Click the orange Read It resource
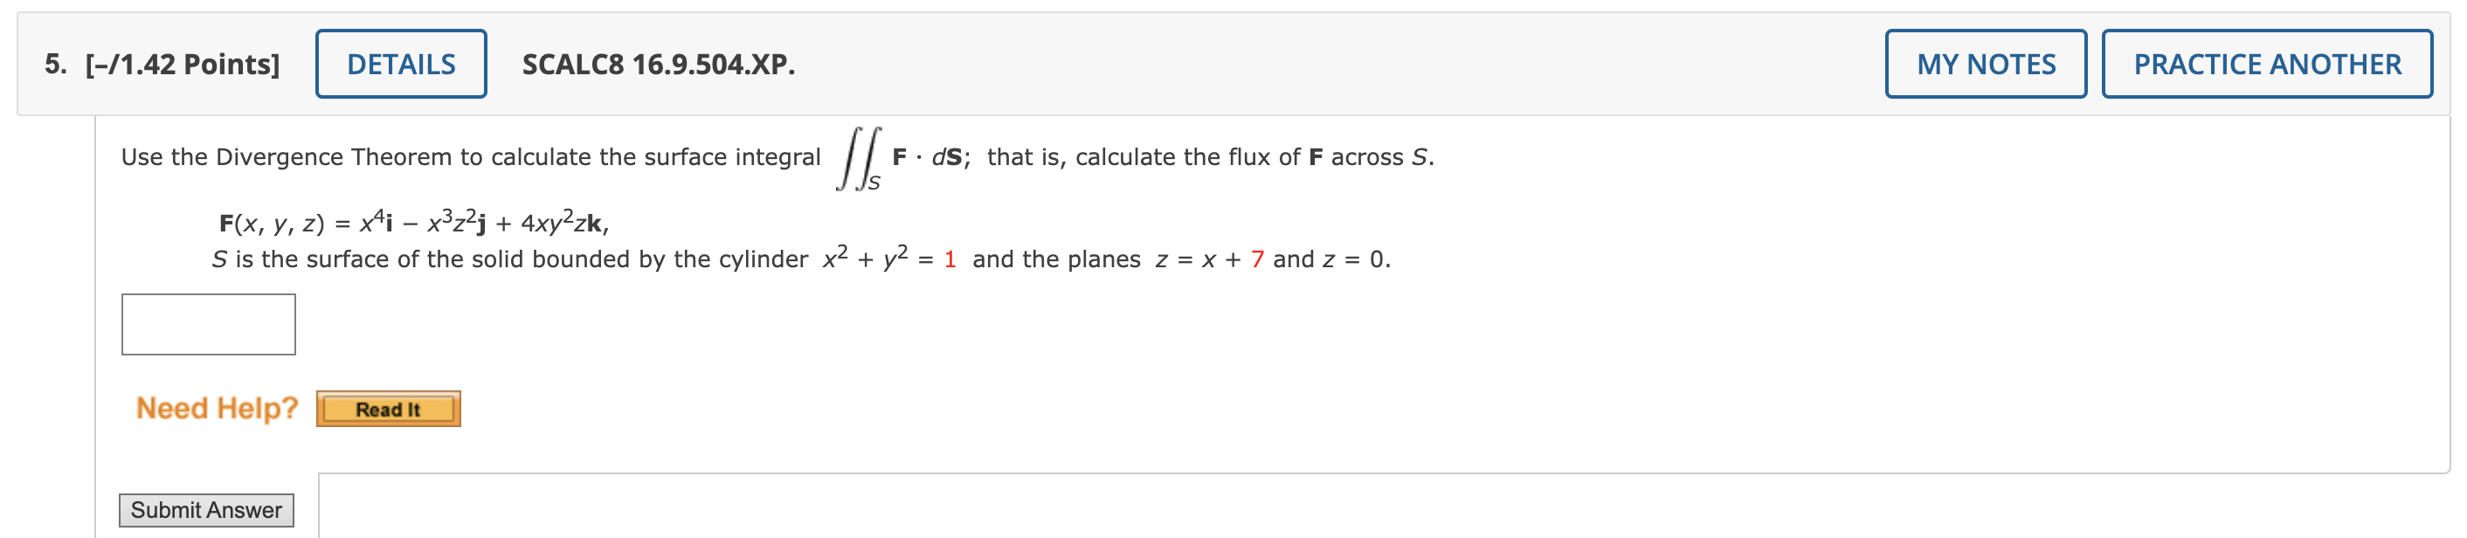The width and height of the screenshot is (2467, 538). pyautogui.click(x=388, y=409)
